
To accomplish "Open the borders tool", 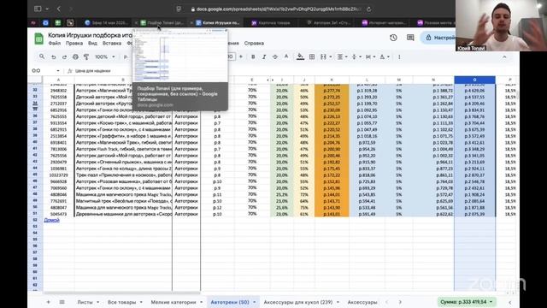I will click(312, 57).
